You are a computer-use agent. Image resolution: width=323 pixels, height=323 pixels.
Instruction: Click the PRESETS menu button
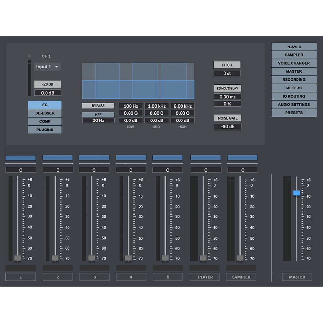pyautogui.click(x=294, y=113)
